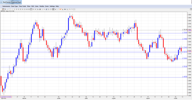Click the 1.5590 horizontal line label
The height and width of the screenshot is (108, 192).
(185, 33)
